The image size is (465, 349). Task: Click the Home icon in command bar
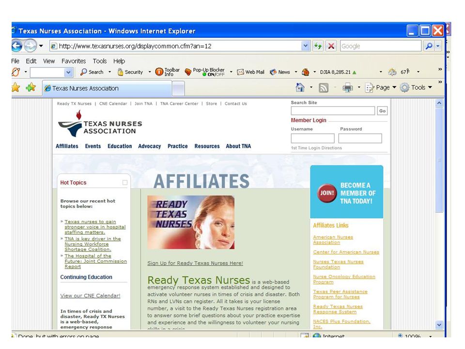click(x=300, y=87)
